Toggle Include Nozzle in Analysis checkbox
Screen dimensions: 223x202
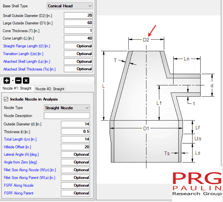[6, 99]
